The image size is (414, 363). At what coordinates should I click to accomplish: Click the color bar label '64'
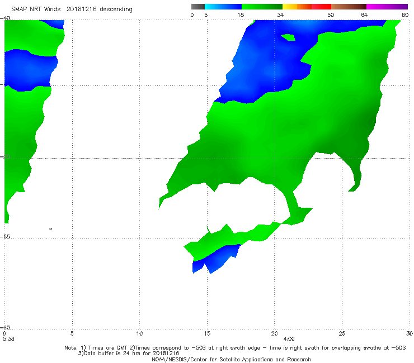pyautogui.click(x=364, y=15)
